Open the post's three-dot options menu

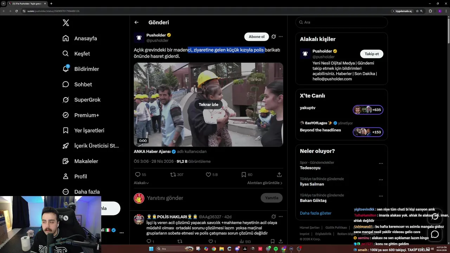(x=281, y=37)
